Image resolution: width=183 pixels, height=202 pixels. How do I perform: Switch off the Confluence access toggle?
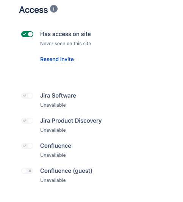(27, 146)
